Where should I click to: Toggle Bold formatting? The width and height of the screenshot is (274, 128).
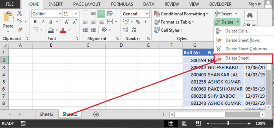pos(35,22)
